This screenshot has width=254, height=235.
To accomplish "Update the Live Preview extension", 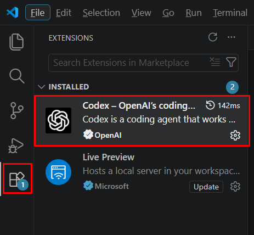I will click(x=206, y=187).
